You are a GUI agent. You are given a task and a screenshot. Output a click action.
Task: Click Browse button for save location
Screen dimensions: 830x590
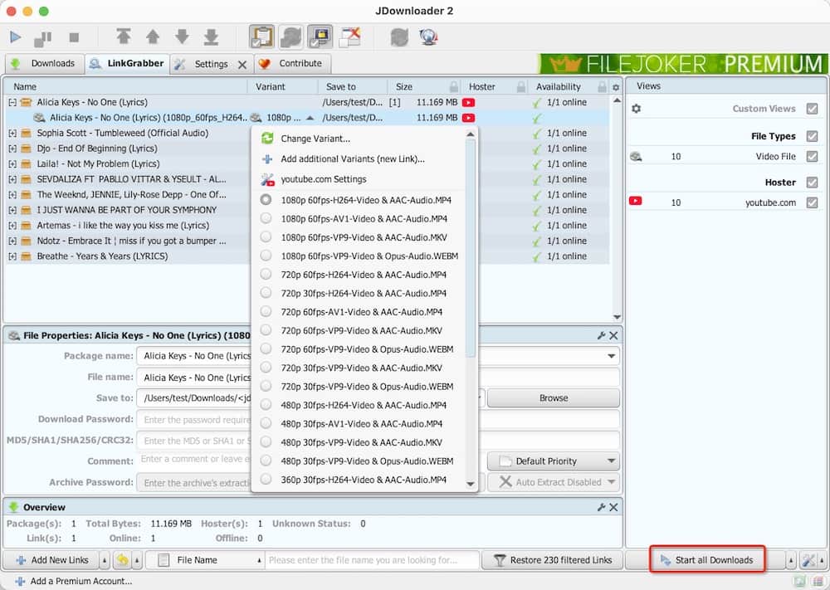point(554,398)
